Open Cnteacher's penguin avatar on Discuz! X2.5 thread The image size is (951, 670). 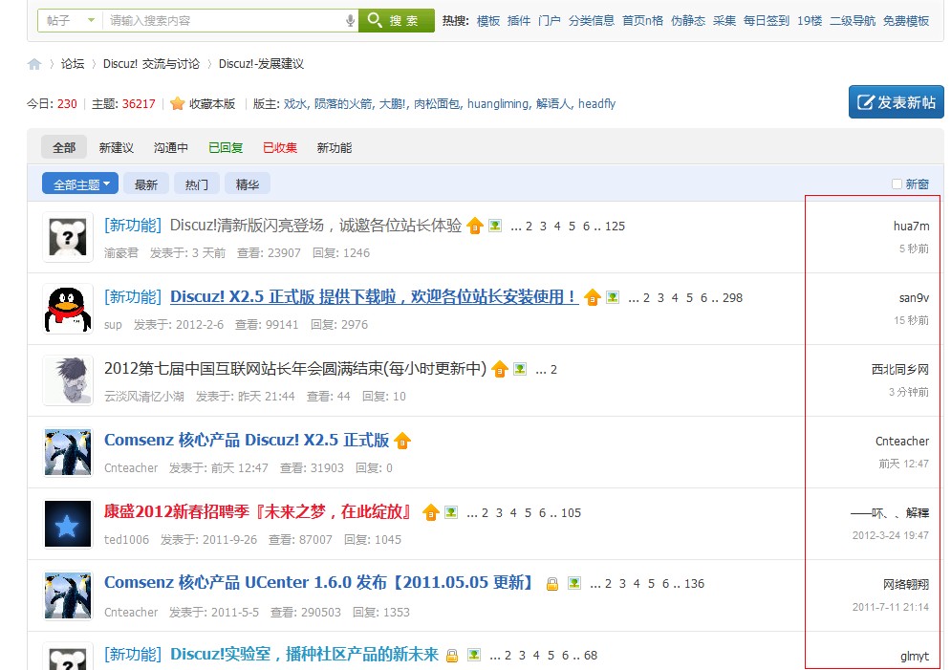68,452
